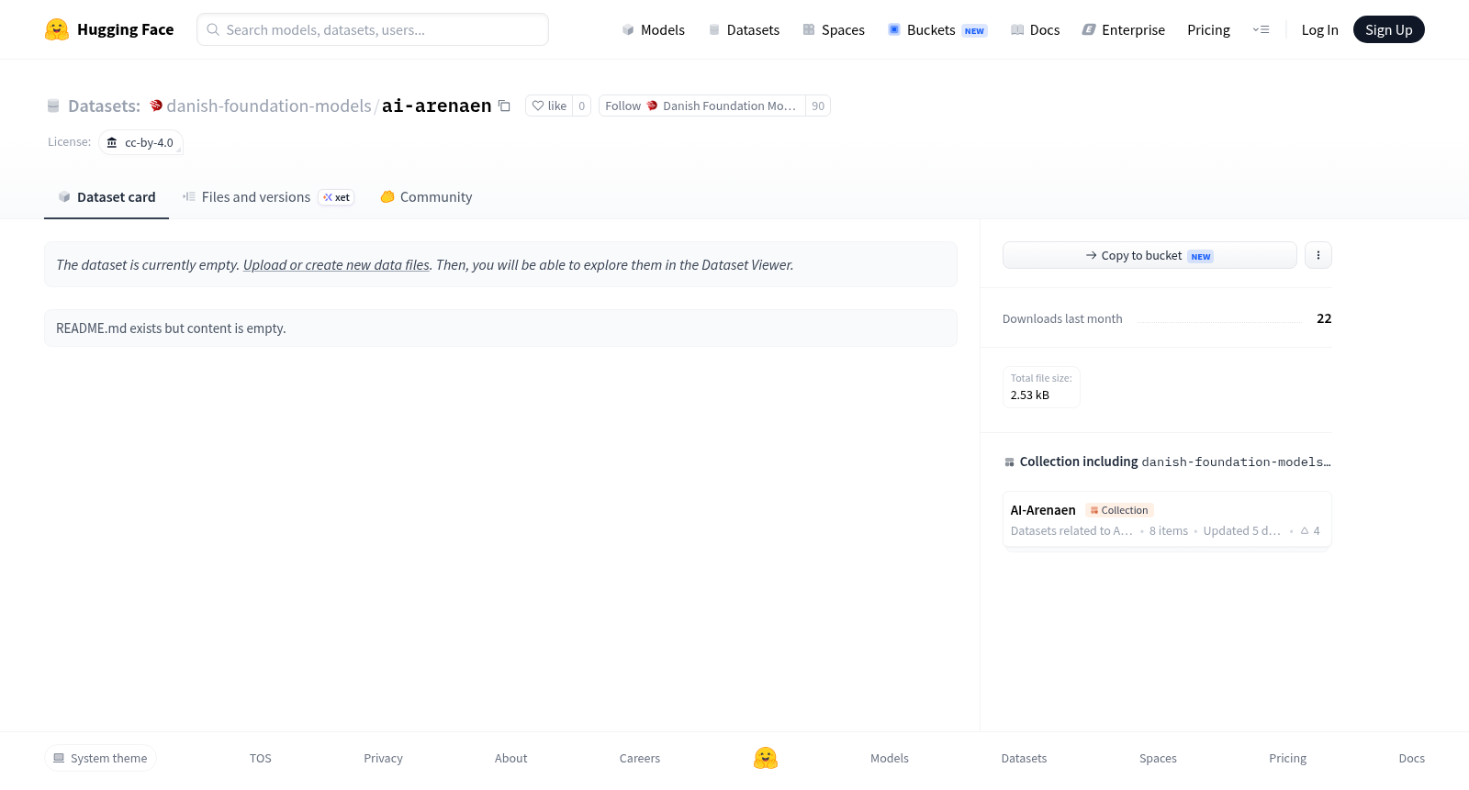Open Careers footer link
Image resolution: width=1469 pixels, height=790 pixels.
(640, 758)
